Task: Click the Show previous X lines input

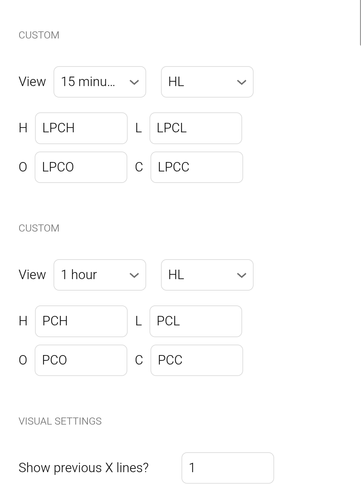Action: pos(228,468)
